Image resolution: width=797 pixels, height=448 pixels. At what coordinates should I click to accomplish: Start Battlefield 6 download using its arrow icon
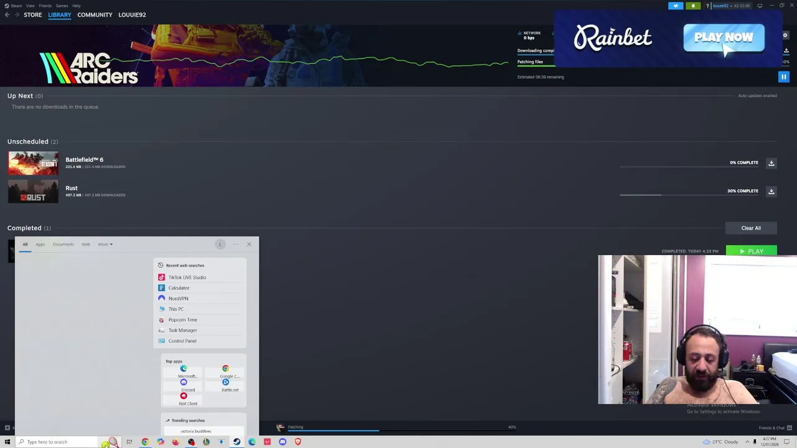click(x=771, y=163)
